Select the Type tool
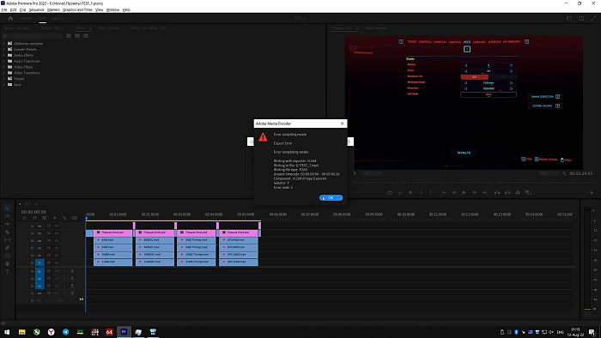The image size is (601, 338). point(7,272)
